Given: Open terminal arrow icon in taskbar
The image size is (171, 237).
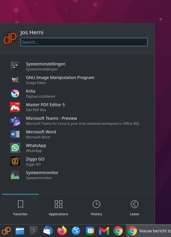Looking at the screenshot, I should tap(34, 231).
